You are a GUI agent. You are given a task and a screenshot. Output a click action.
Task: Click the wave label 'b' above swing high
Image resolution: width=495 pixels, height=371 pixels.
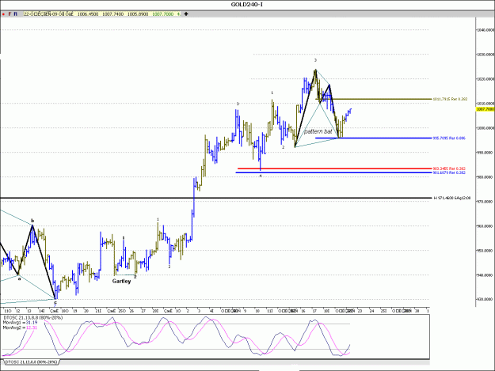click(32, 221)
